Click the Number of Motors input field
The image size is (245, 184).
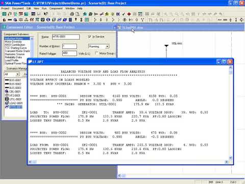click(69, 46)
